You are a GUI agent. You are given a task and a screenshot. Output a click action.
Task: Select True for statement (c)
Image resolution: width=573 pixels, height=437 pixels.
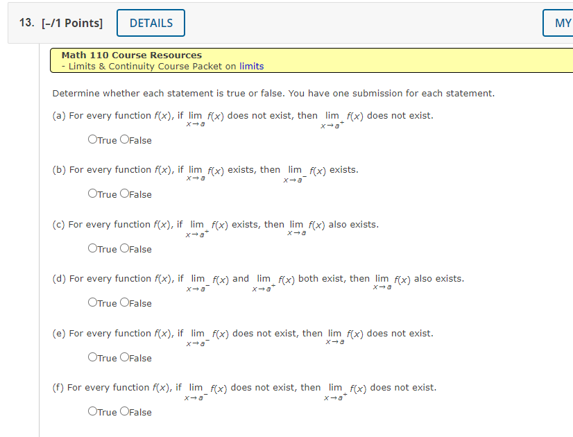point(92,248)
